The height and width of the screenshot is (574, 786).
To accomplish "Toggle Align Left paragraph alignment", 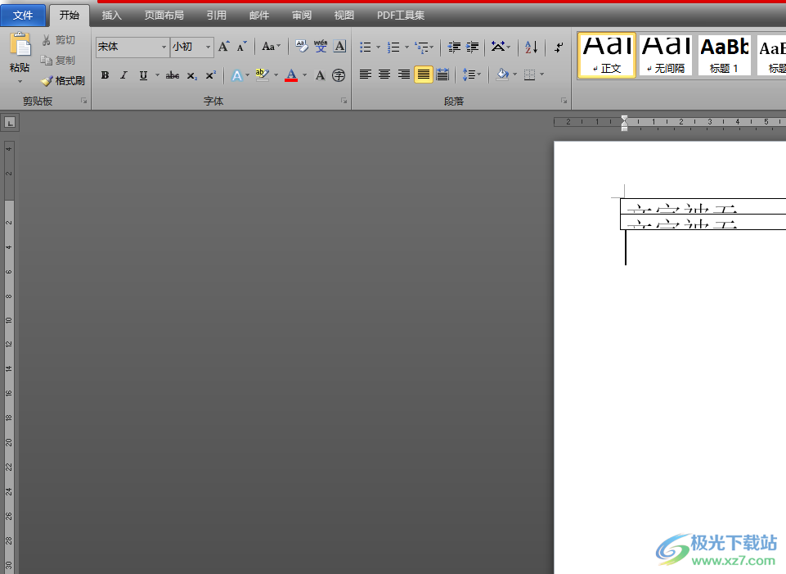I will [366, 75].
